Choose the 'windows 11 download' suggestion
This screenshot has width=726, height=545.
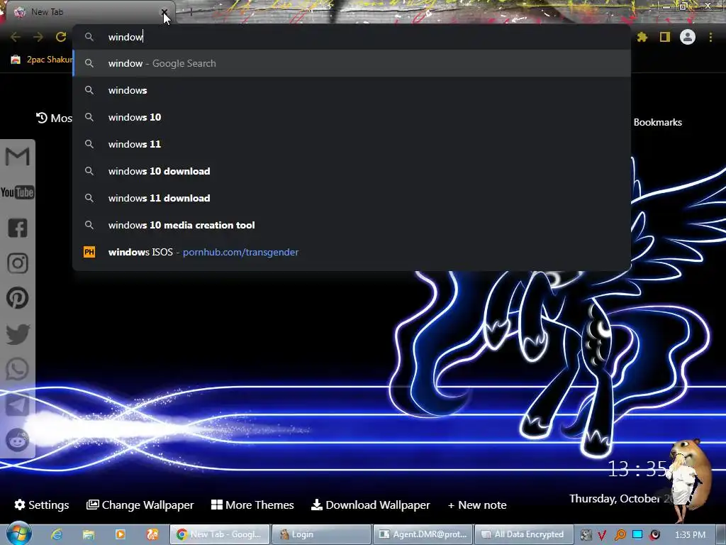tap(352, 198)
